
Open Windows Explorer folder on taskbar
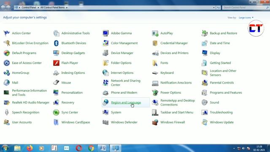(17, 148)
